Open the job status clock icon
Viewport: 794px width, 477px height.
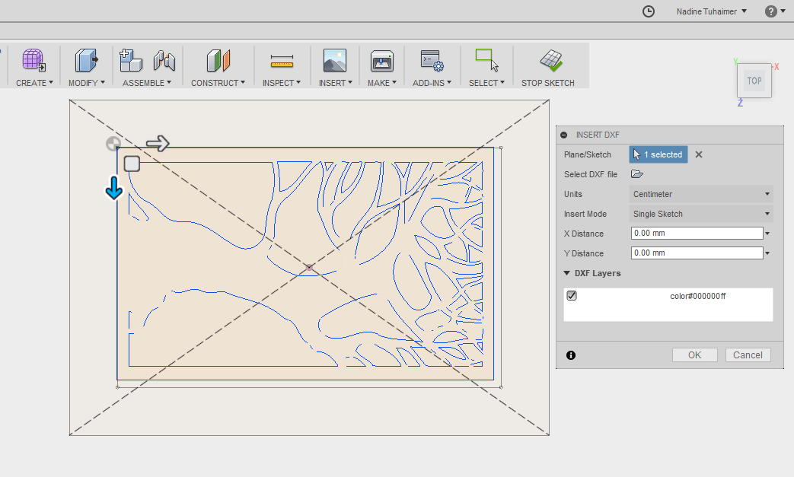(x=648, y=11)
